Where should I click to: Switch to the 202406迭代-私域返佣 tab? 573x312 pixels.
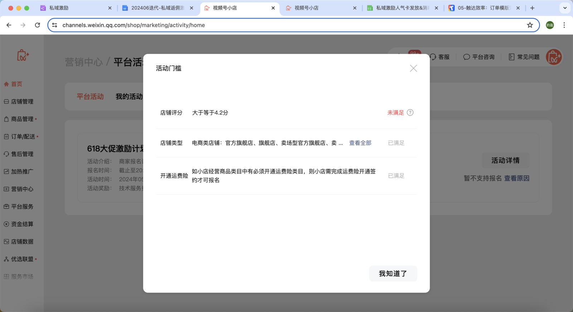click(x=154, y=8)
